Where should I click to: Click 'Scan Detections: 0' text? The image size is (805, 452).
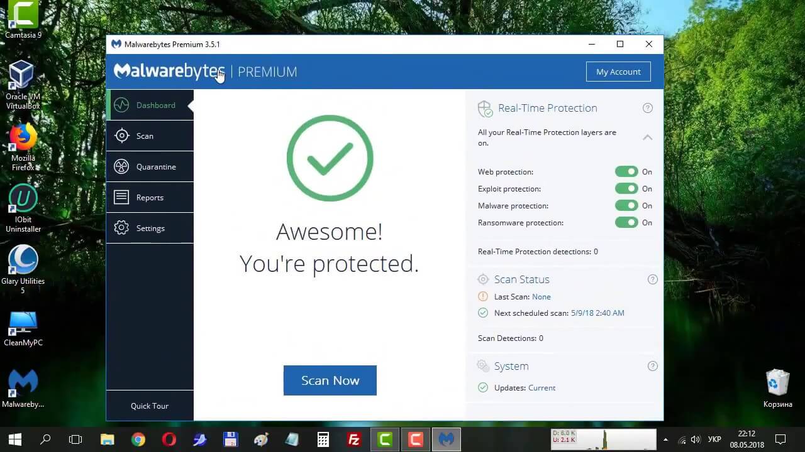coord(510,338)
